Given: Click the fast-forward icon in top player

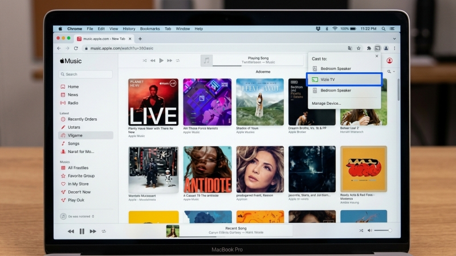Looking at the screenshot, I should (169, 61).
